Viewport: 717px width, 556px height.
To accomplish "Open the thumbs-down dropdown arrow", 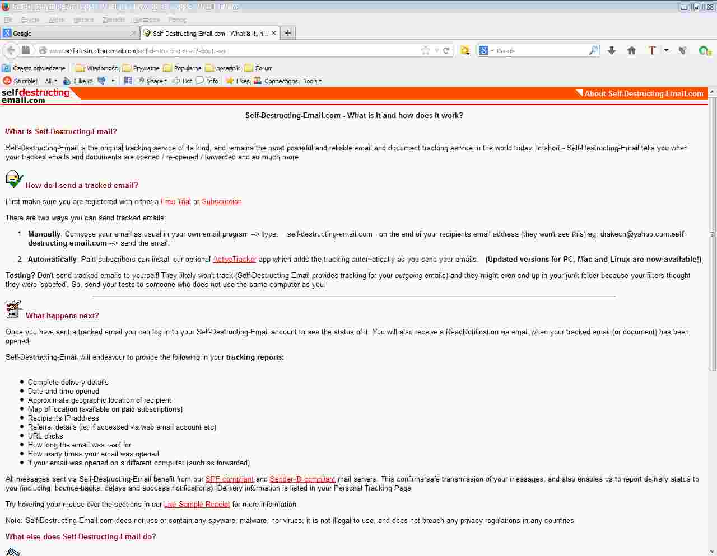I will [x=113, y=81].
